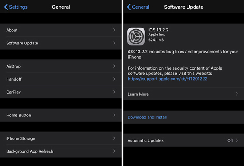
Task: Click the Software Update screen title
Action: coord(184,7)
